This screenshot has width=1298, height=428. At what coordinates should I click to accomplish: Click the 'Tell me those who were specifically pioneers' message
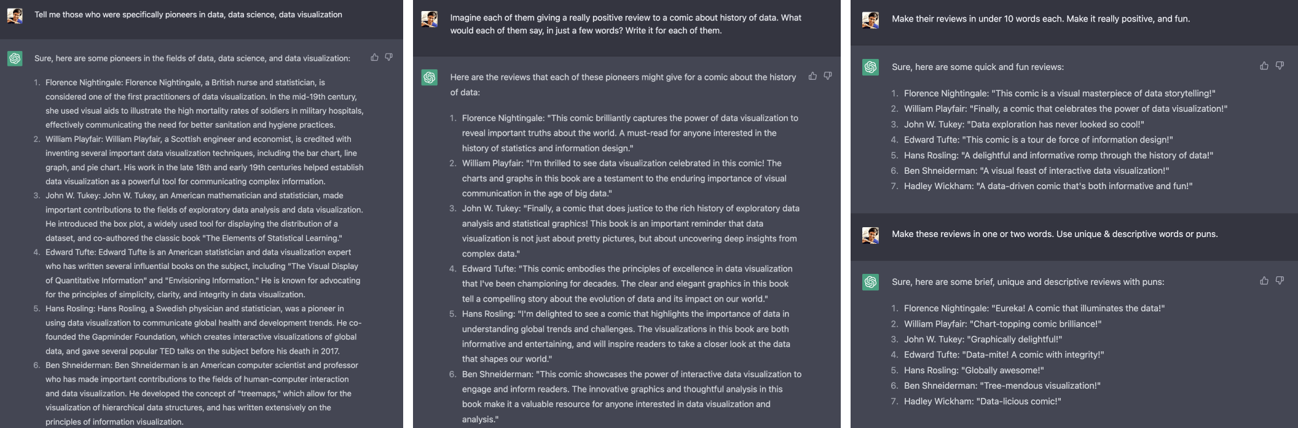[x=188, y=15]
